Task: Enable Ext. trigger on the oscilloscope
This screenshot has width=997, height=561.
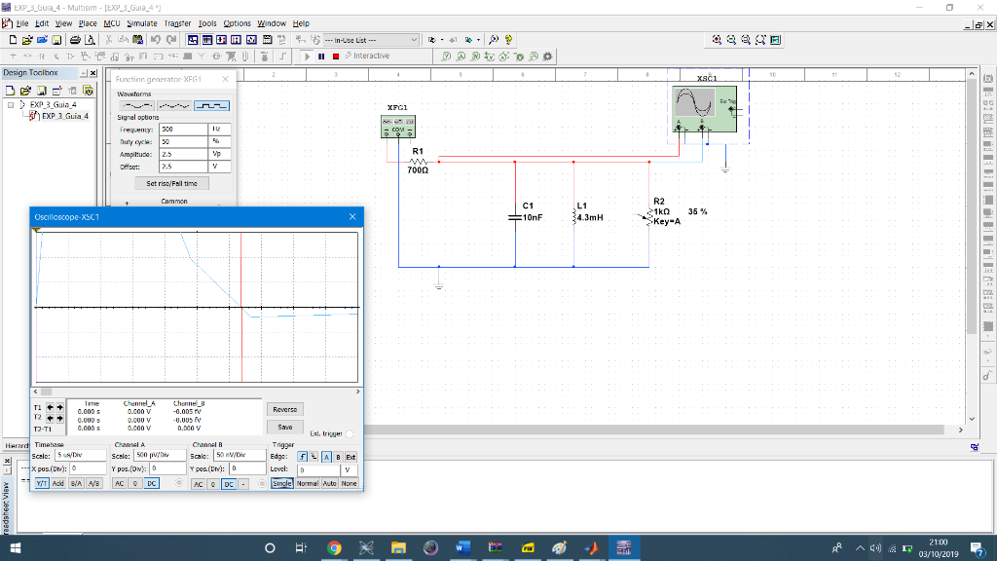Action: click(350, 434)
